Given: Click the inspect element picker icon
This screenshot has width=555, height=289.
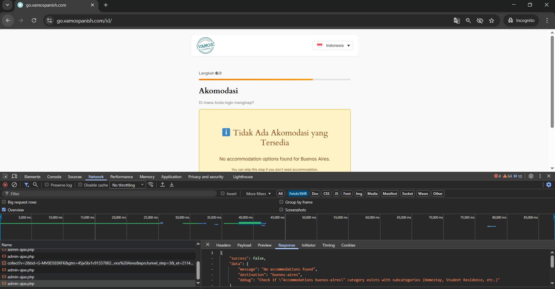Looking at the screenshot, I should [x=5, y=176].
